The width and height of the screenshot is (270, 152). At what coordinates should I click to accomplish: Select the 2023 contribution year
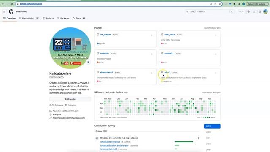[212, 126]
